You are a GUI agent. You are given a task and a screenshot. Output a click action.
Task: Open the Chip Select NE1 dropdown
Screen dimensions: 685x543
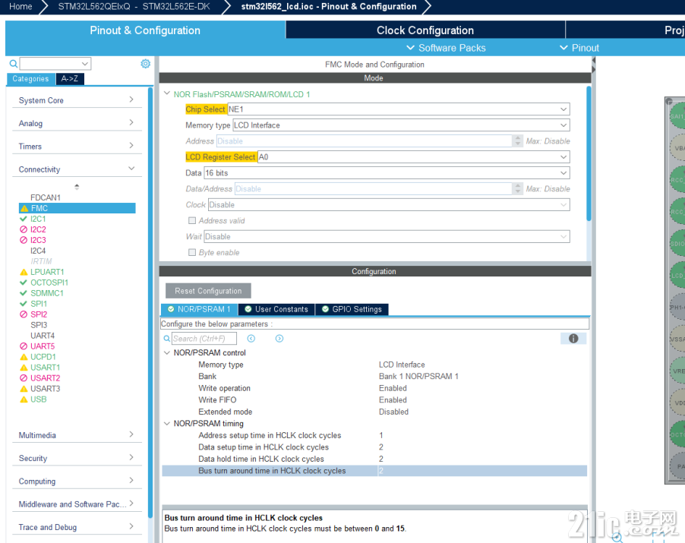tap(399, 109)
